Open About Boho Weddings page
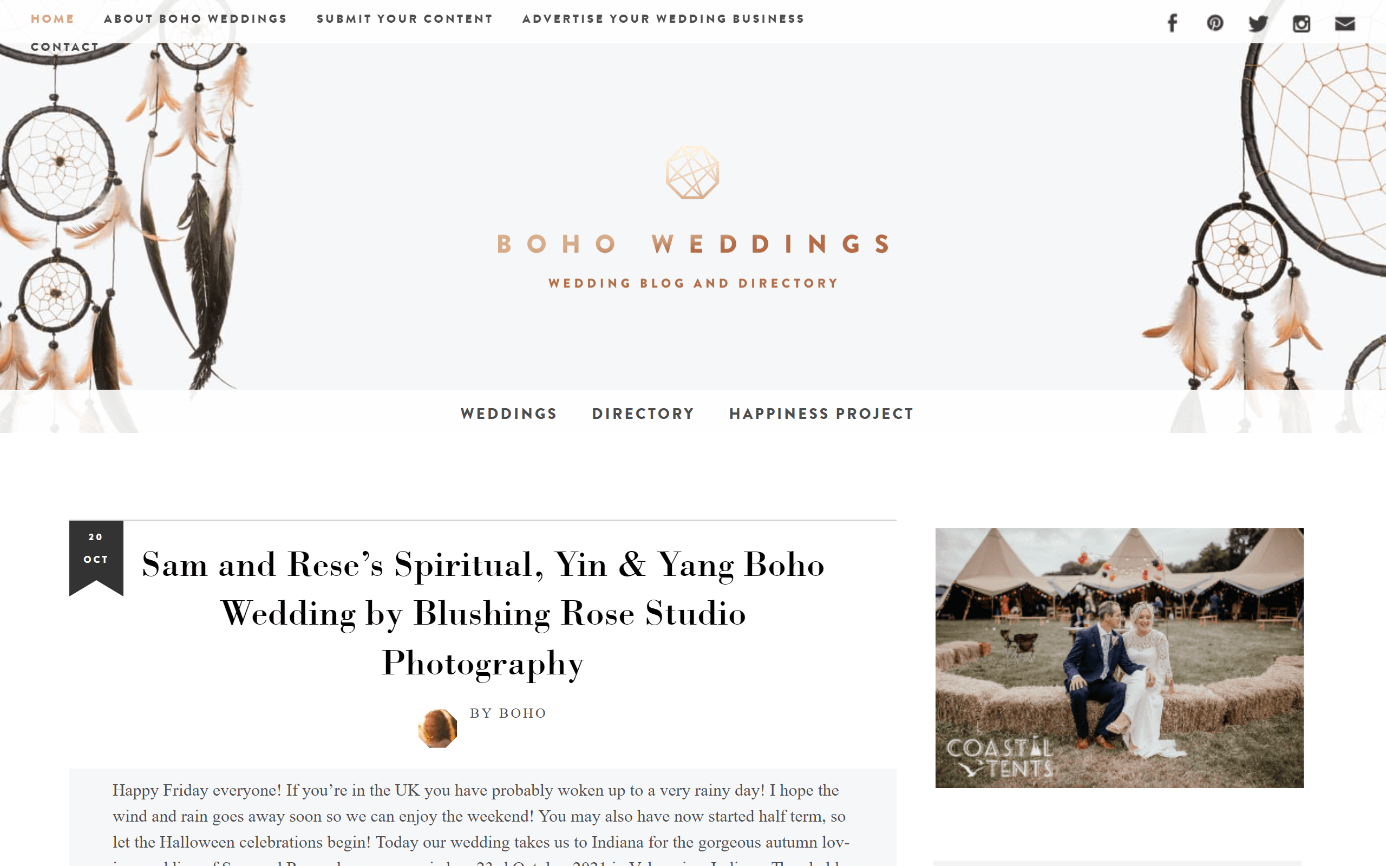Screen dimensions: 1386x866 click(195, 19)
